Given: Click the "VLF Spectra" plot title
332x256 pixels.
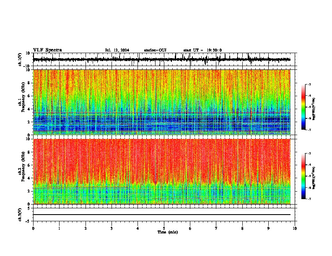Looking at the screenshot, I should coord(47,50).
